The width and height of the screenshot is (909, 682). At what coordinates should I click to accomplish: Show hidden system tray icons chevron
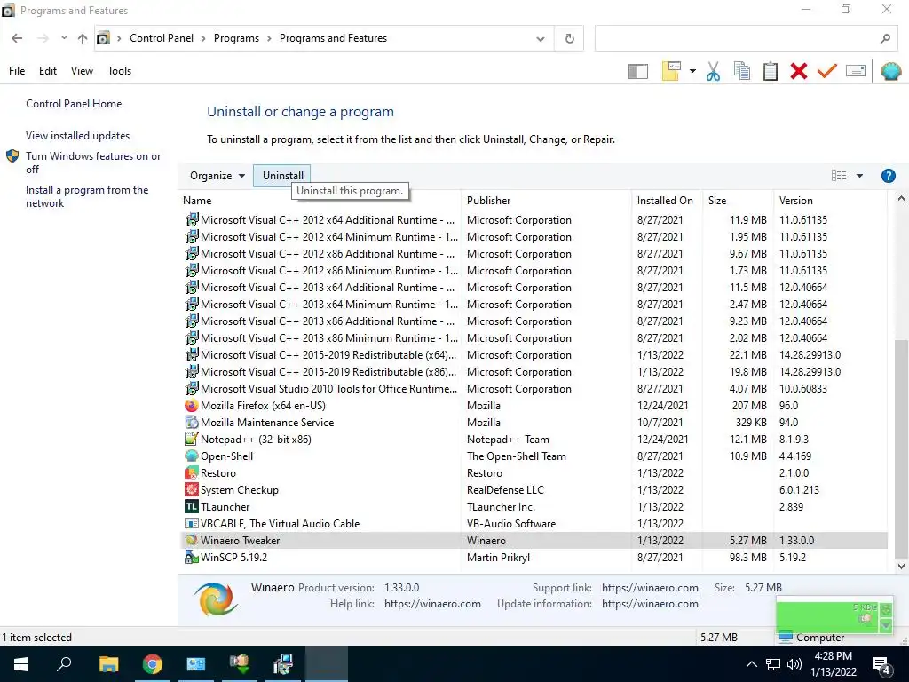pos(751,664)
